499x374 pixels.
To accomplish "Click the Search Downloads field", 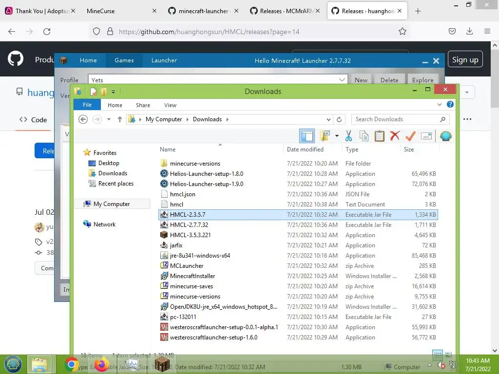I will (x=401, y=119).
